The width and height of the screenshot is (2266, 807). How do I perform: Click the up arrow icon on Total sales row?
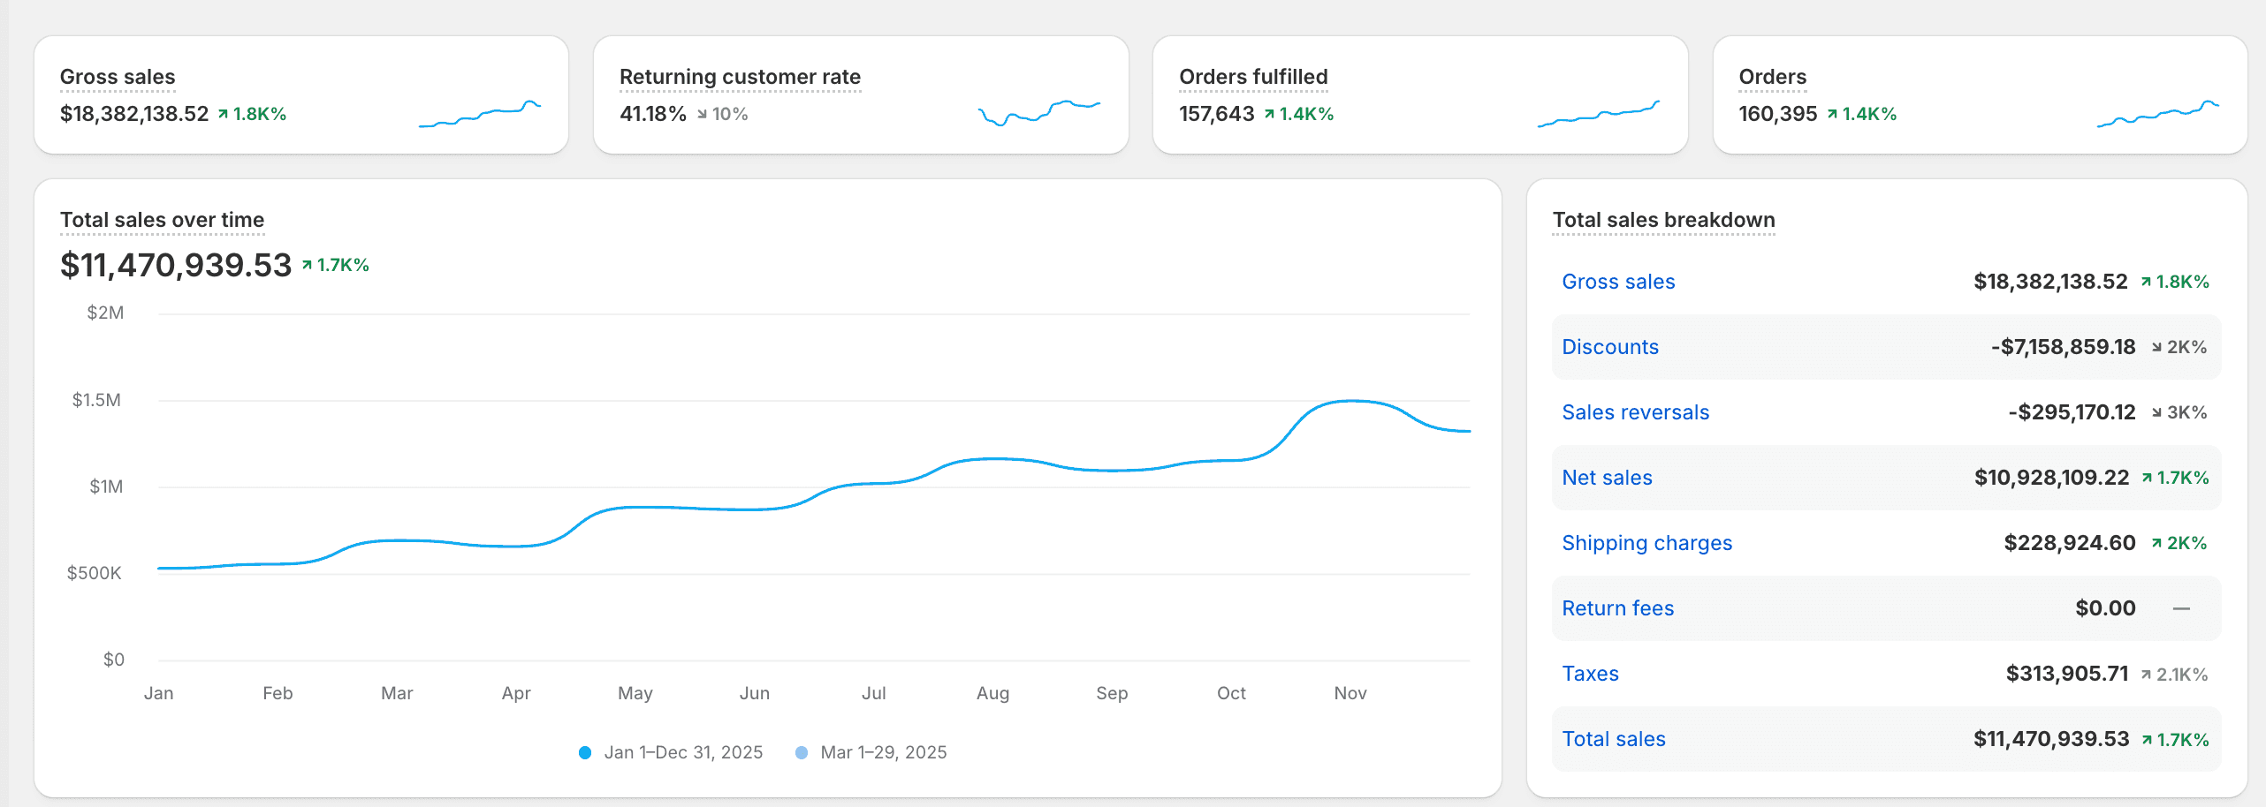click(x=2147, y=740)
